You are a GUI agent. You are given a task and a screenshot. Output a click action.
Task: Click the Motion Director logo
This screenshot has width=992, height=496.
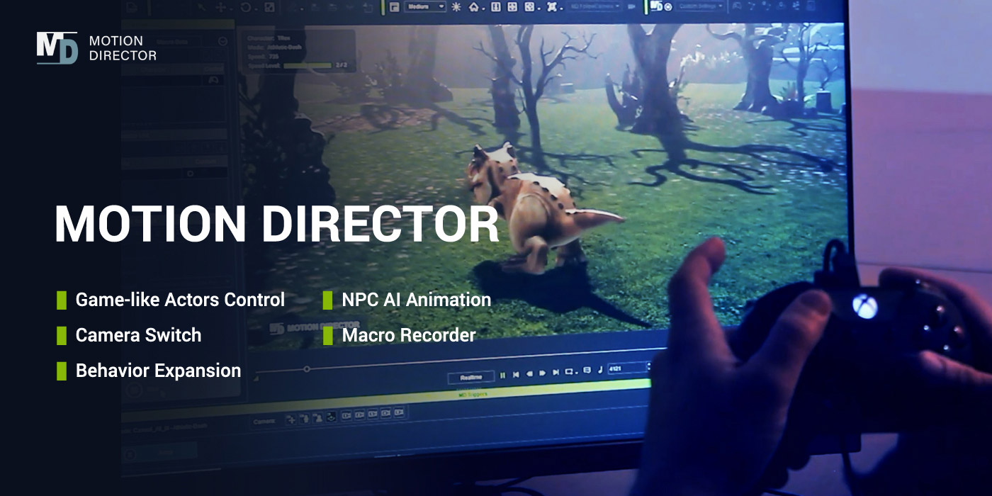[x=96, y=47]
